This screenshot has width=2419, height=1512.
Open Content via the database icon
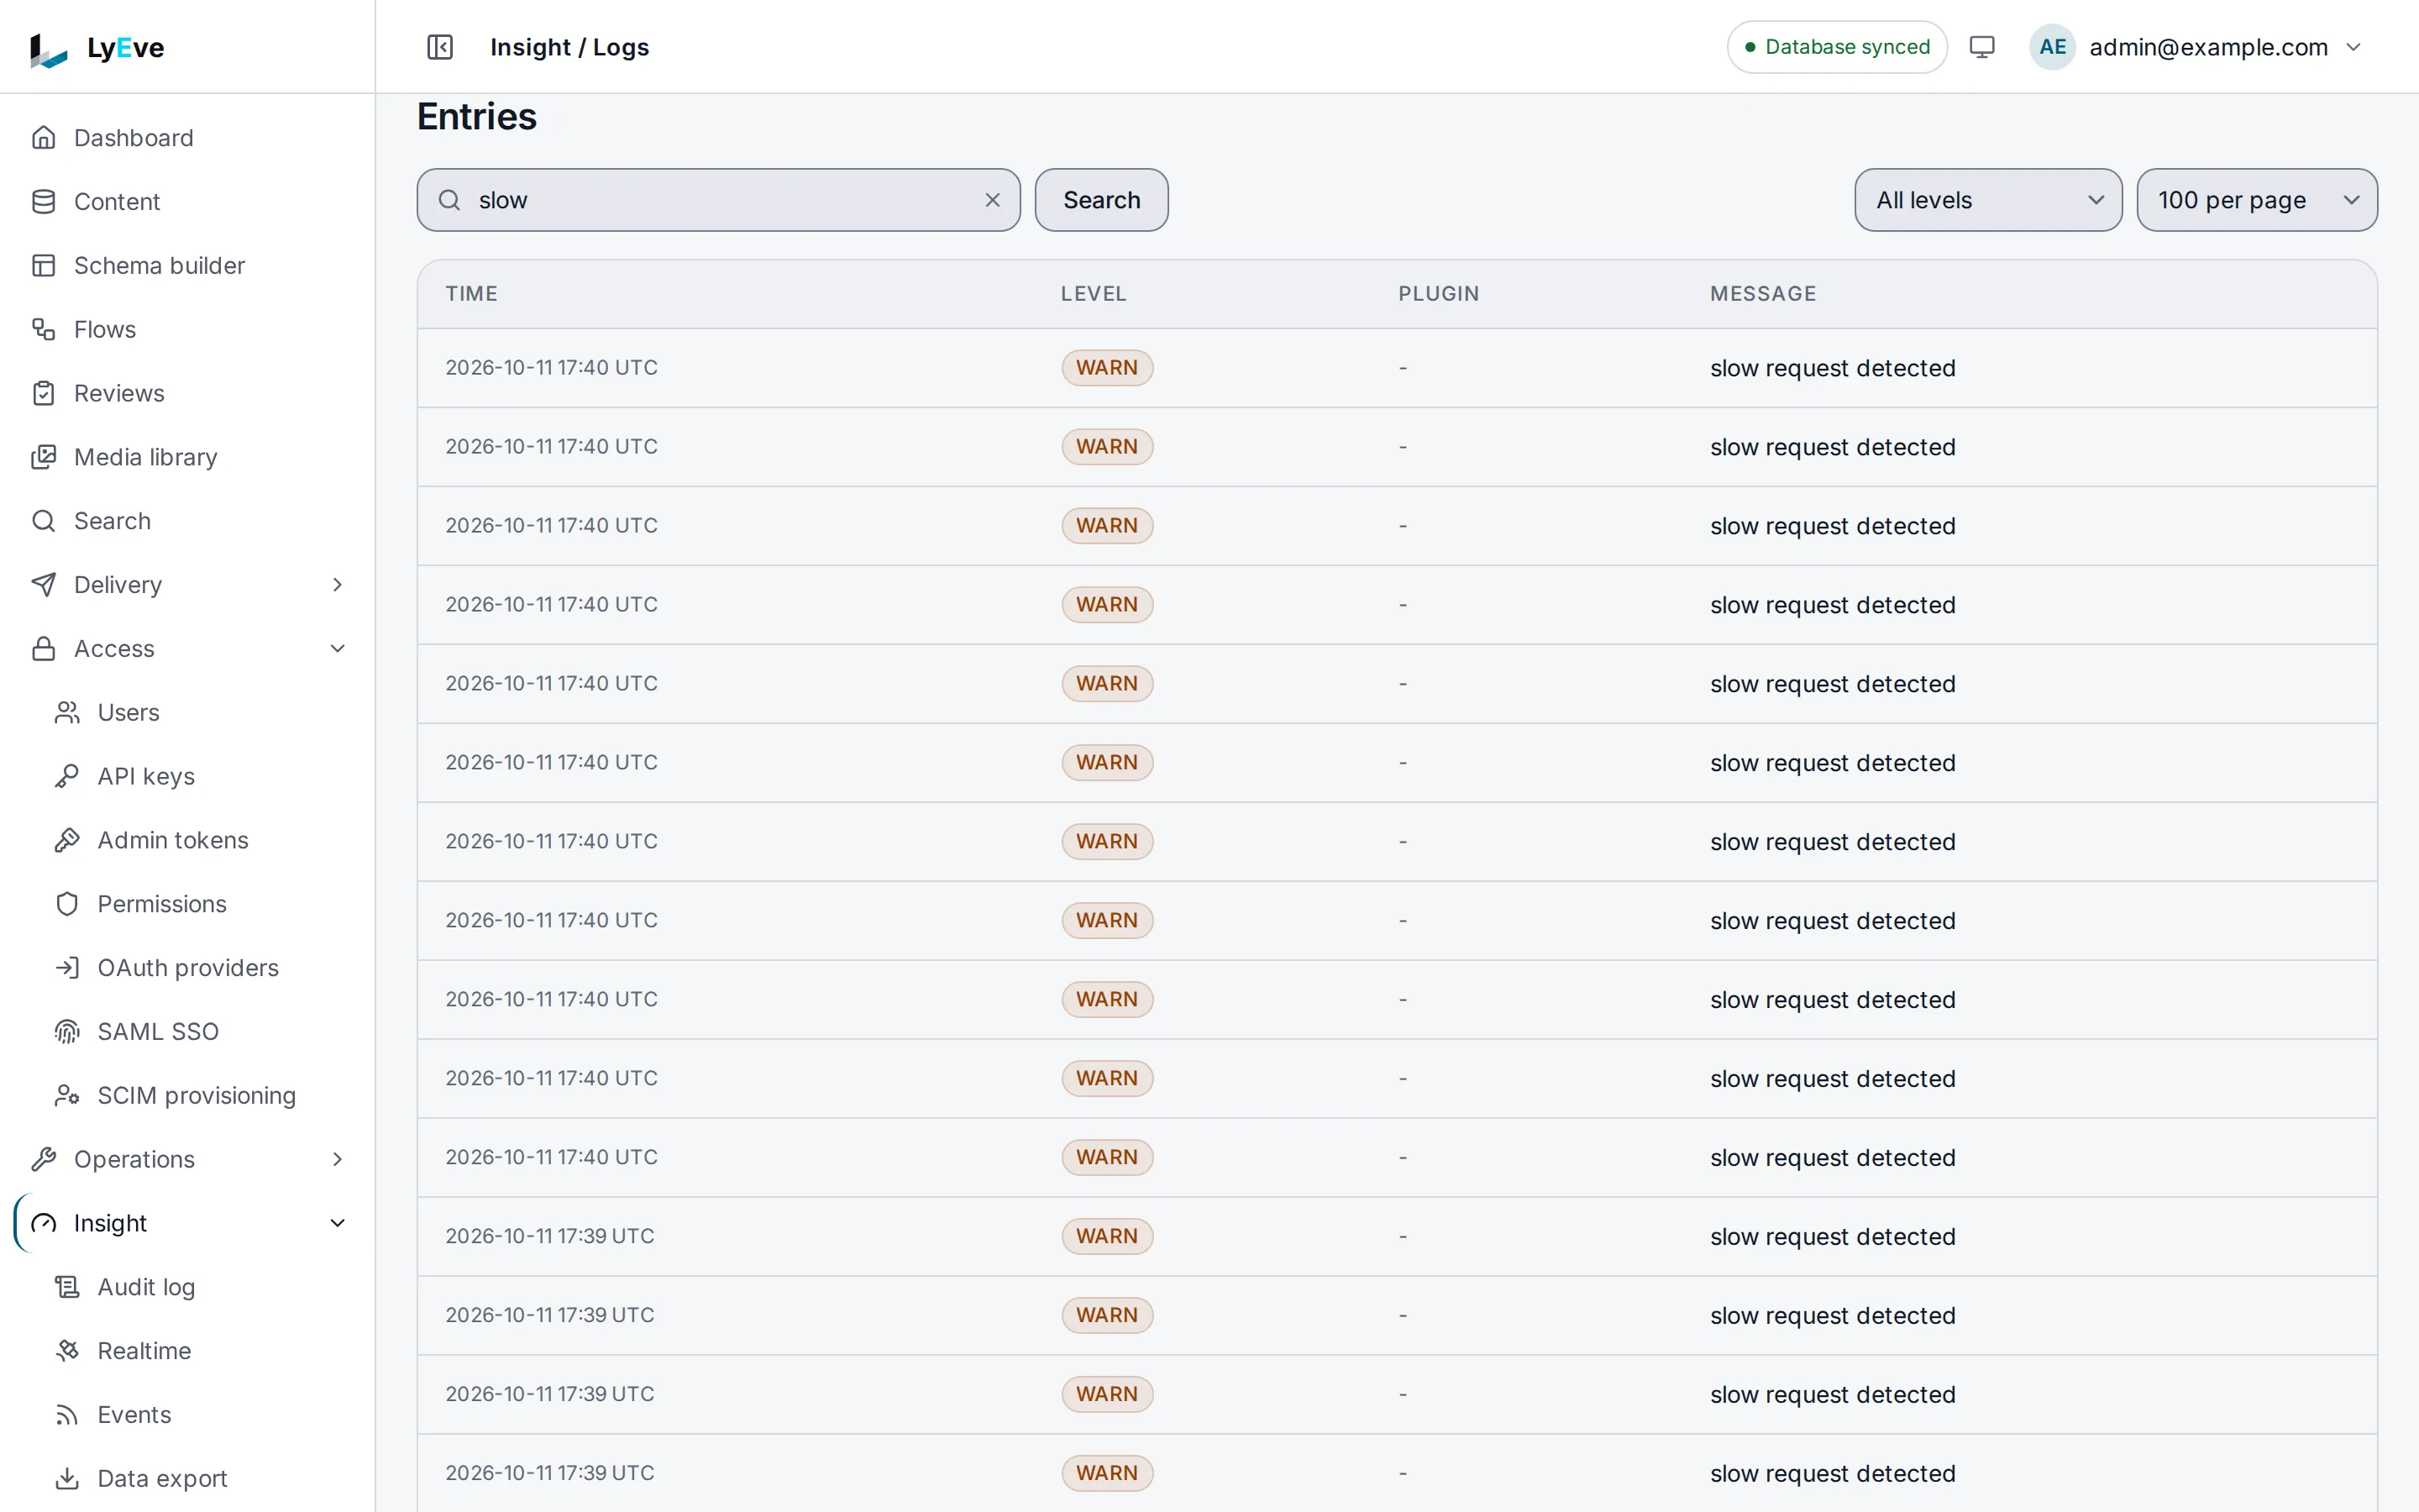coord(43,201)
